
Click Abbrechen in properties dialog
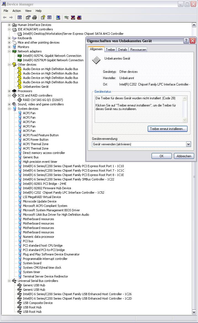point(184,156)
